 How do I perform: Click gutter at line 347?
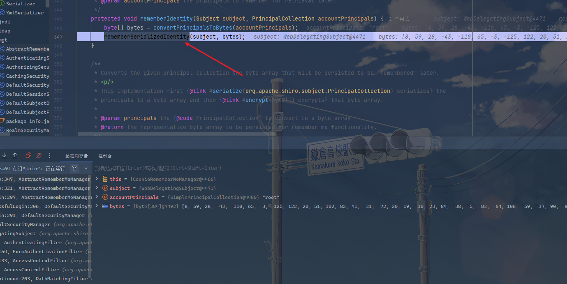[x=58, y=37]
